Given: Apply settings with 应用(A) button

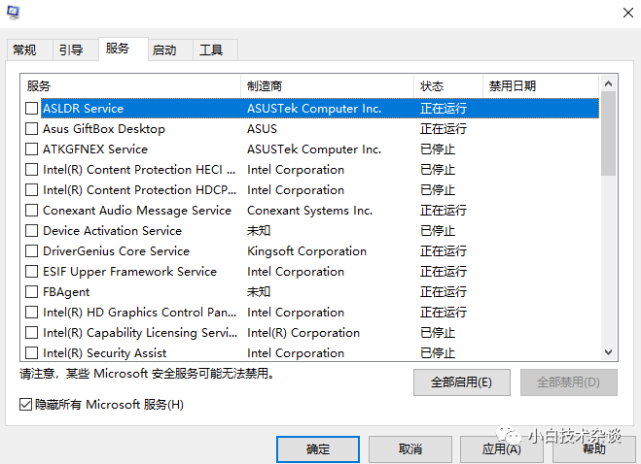Looking at the screenshot, I should [502, 448].
